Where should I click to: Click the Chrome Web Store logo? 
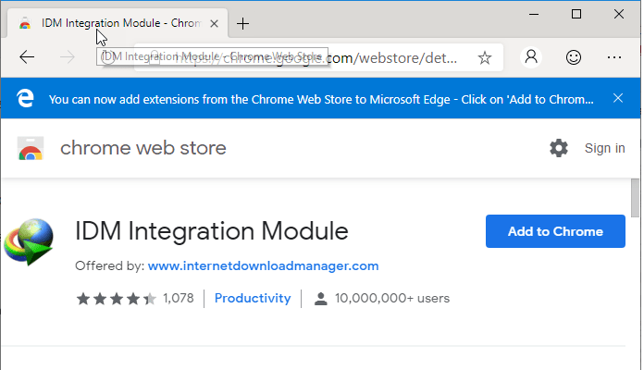[x=31, y=148]
